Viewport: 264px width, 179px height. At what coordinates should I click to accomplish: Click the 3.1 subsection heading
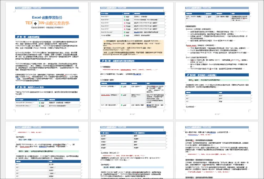pyautogui.click(x=105, y=67)
